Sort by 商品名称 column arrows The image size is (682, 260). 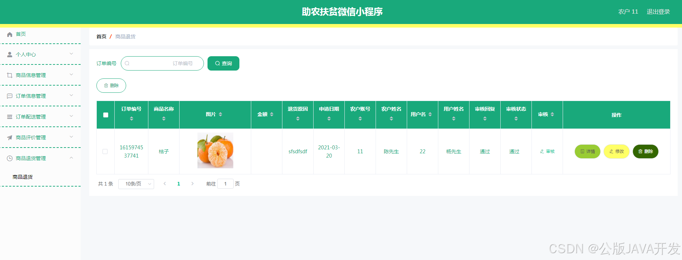pyautogui.click(x=164, y=119)
